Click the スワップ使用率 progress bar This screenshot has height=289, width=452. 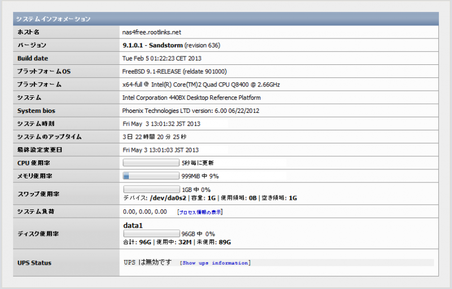(151, 190)
